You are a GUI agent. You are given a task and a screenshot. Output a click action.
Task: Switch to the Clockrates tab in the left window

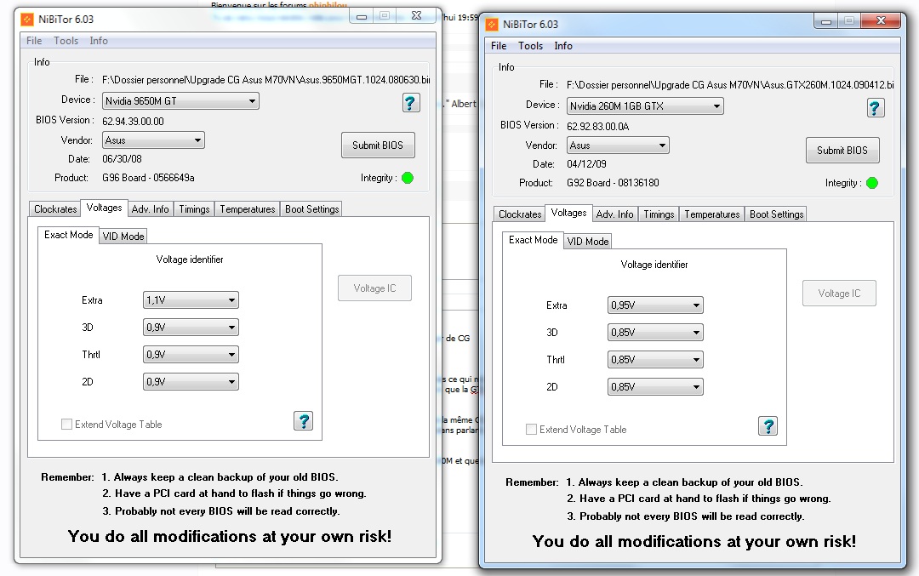pos(55,209)
